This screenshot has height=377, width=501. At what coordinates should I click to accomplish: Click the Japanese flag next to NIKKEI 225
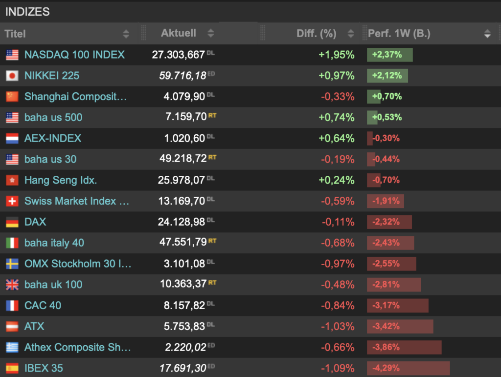(13, 76)
